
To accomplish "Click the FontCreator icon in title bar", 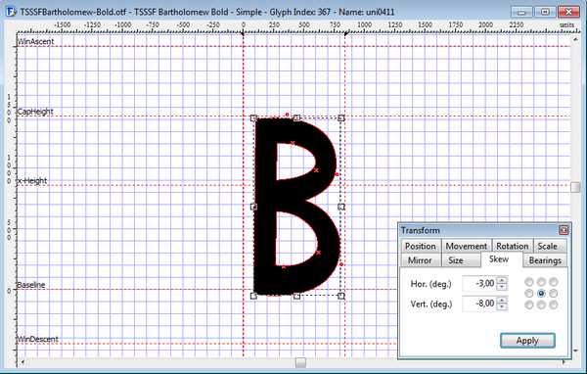I will (11, 12).
